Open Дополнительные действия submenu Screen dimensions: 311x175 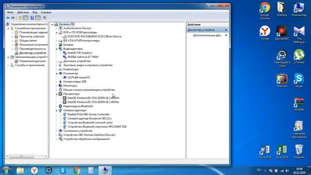point(208,35)
